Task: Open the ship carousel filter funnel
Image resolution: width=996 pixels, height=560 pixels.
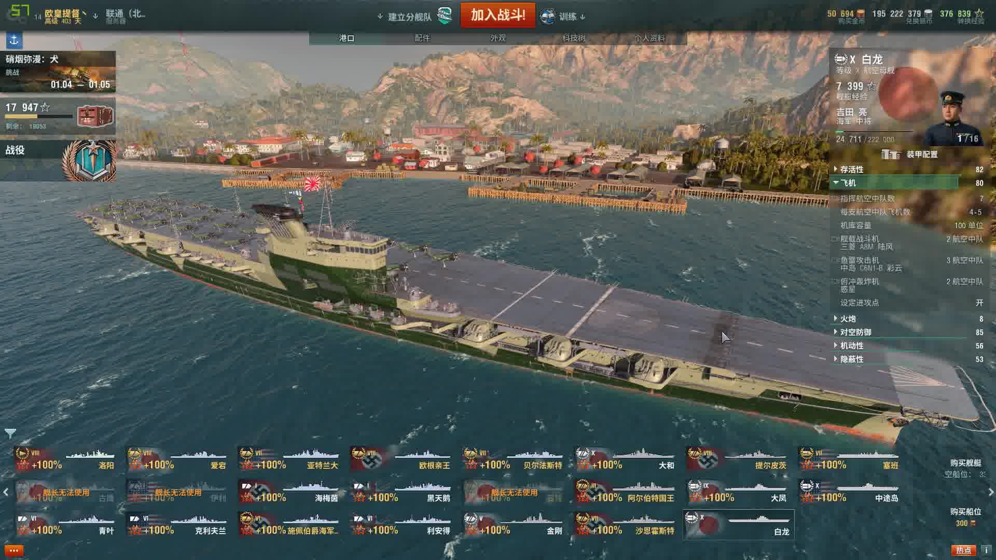Action: click(x=10, y=433)
